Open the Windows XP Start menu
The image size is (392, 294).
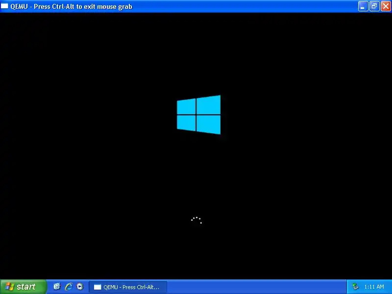tap(23, 287)
